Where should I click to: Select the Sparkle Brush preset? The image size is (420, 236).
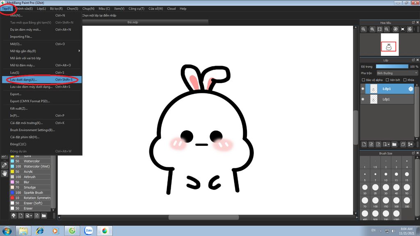33,193
